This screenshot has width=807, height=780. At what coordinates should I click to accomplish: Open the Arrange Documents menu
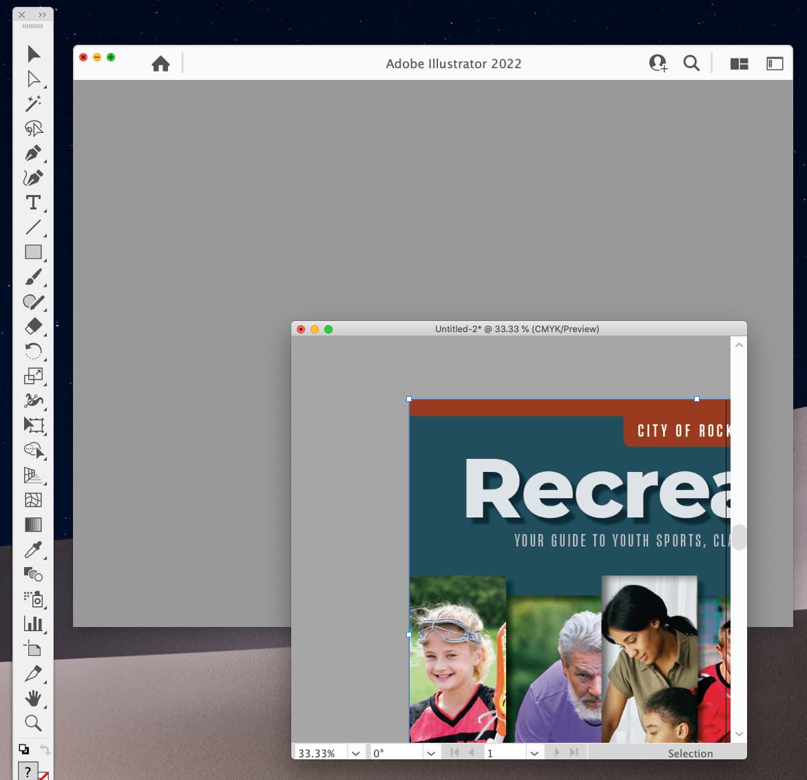739,63
